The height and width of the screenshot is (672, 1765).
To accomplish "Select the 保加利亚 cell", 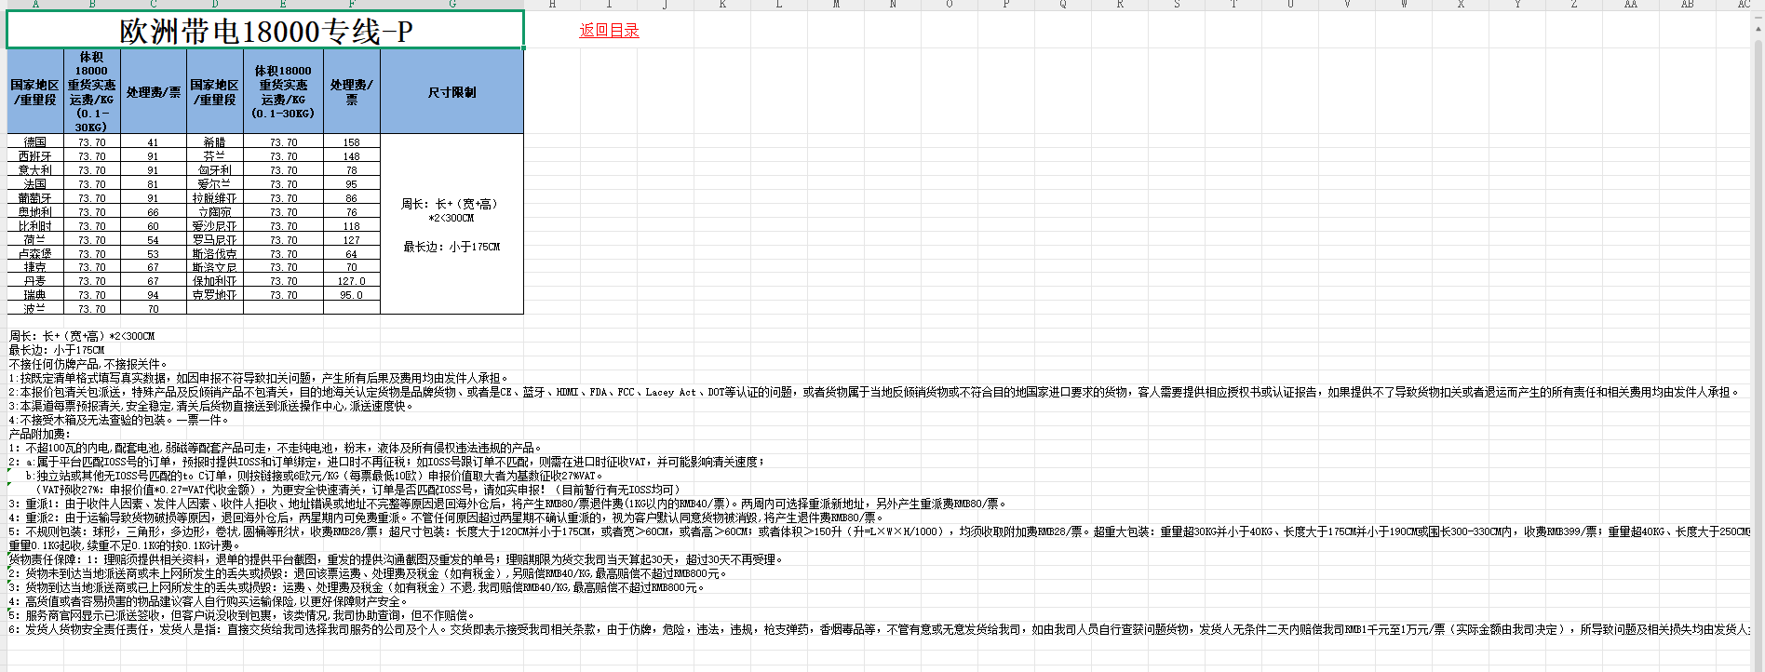I will point(215,281).
